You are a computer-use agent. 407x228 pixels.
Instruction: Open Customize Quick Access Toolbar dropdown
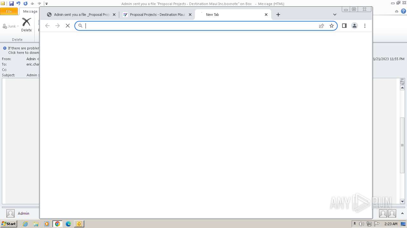46,4
